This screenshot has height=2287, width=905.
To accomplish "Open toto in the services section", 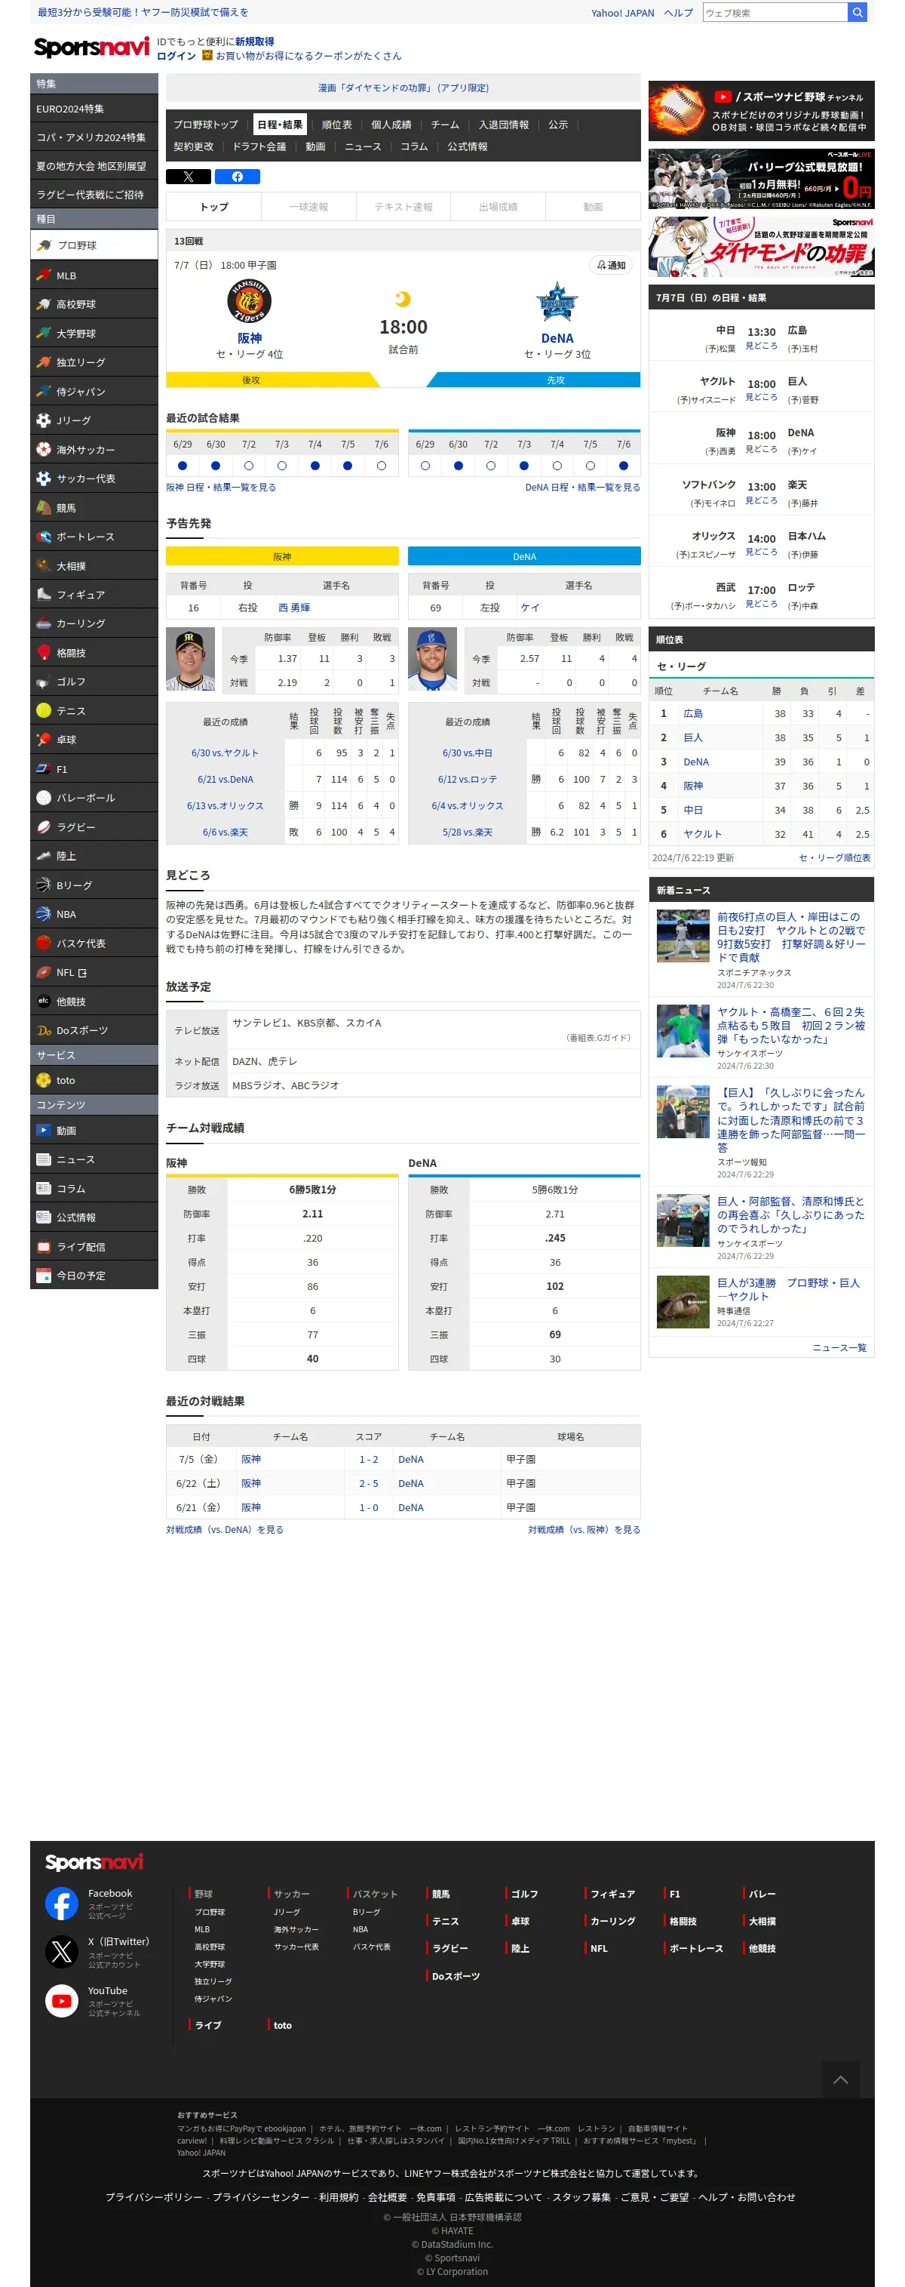I will (94, 1080).
